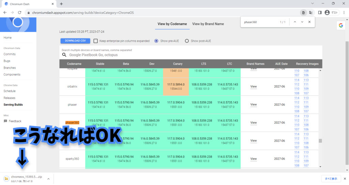
Task: Close the find-in-page bar
Action: (309, 22)
